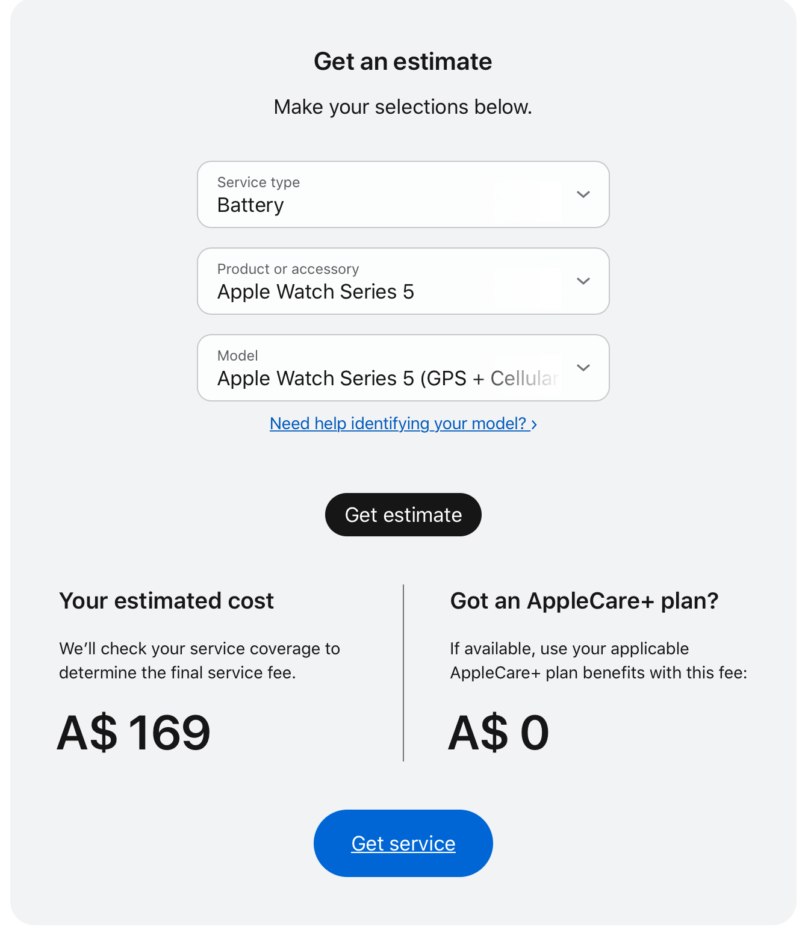
Task: Click the 'Get an estimate' heading
Action: (x=403, y=61)
